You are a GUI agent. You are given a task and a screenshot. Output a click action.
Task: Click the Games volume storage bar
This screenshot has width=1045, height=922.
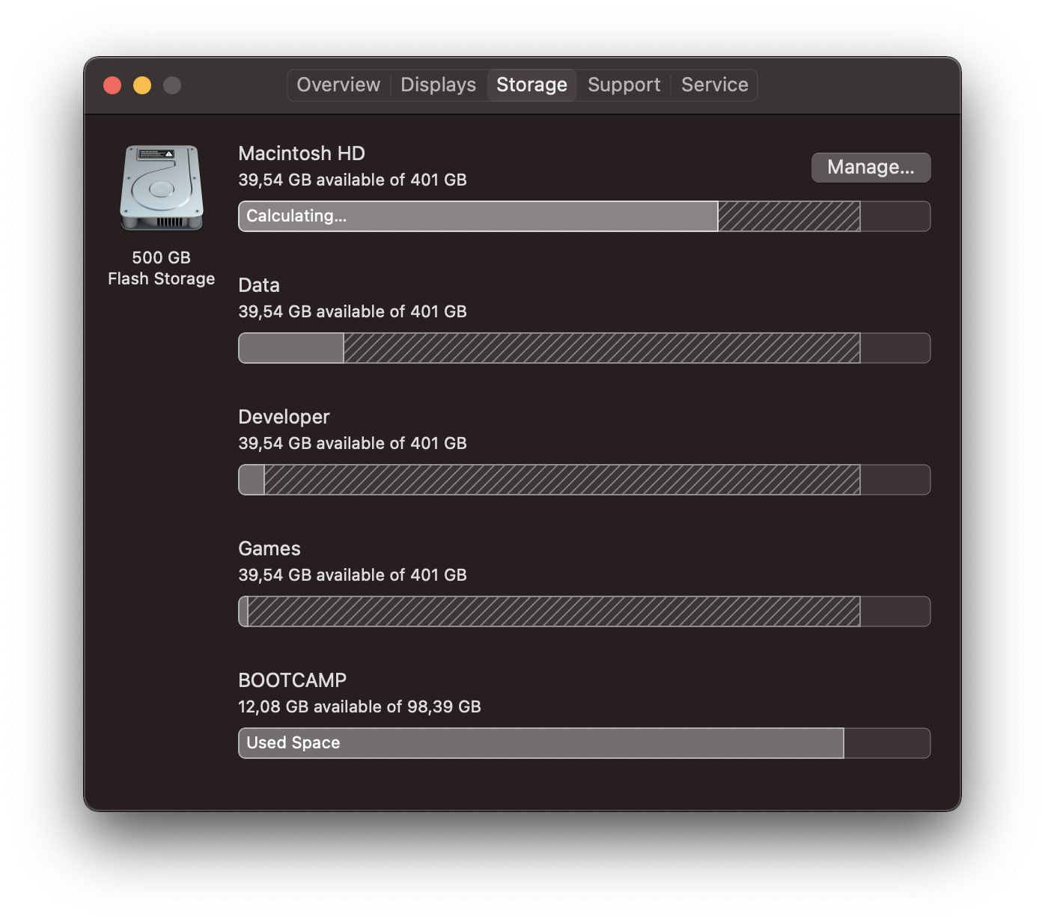[585, 611]
